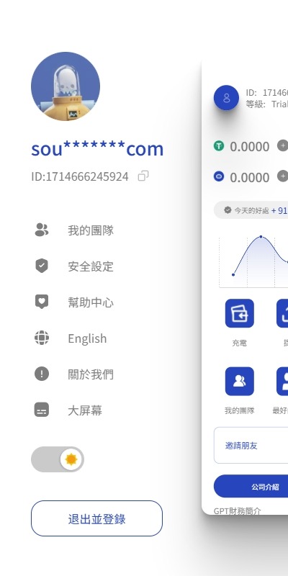The width and height of the screenshot is (288, 576).
Task: Click the masked email sou*******com
Action: point(97,149)
